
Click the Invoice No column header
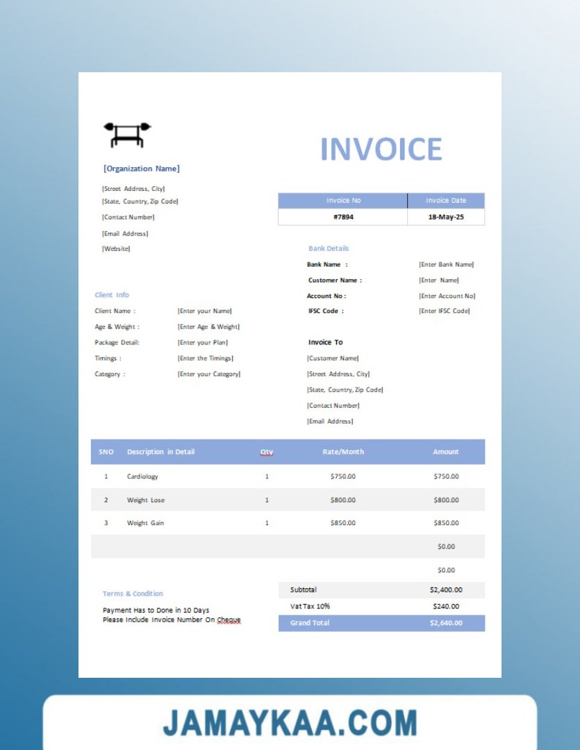(x=343, y=201)
